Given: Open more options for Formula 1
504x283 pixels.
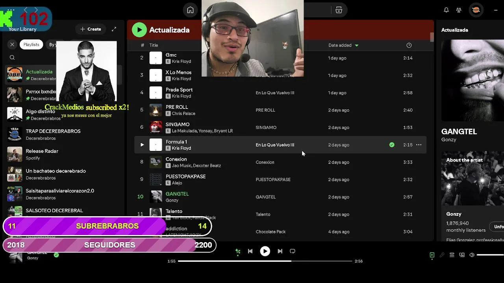Looking at the screenshot, I should (419, 145).
